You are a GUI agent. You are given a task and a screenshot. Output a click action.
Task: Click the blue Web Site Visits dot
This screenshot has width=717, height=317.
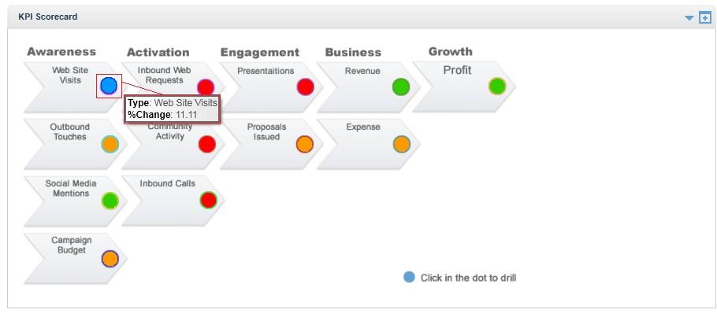click(x=109, y=86)
